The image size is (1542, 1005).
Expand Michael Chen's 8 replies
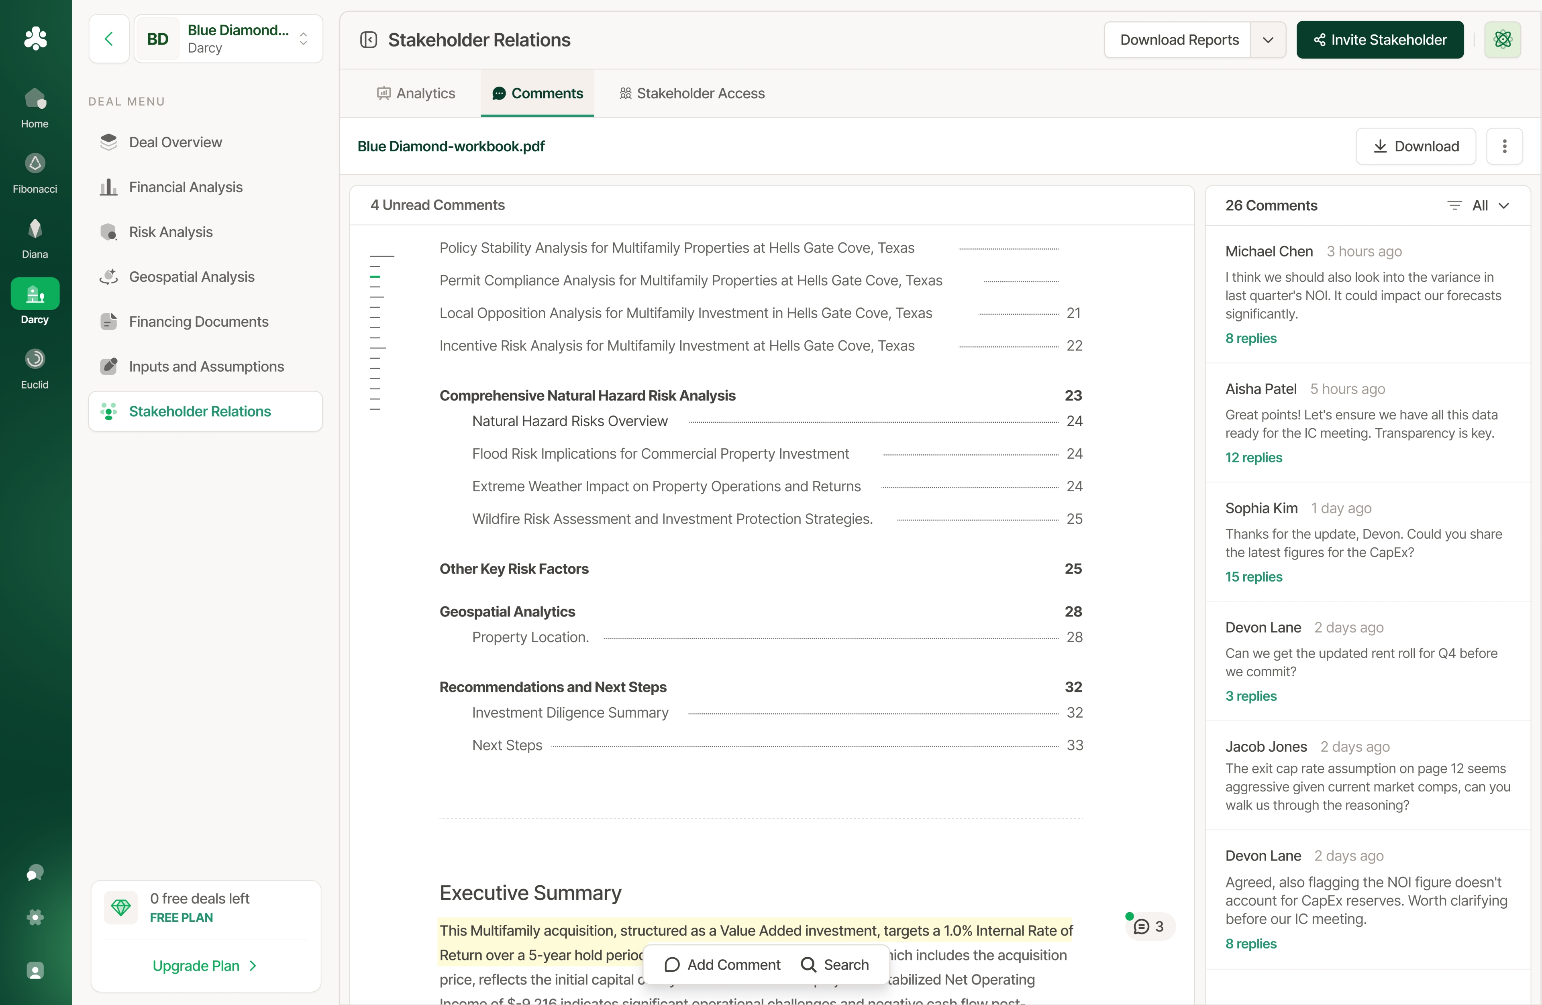[x=1250, y=339]
